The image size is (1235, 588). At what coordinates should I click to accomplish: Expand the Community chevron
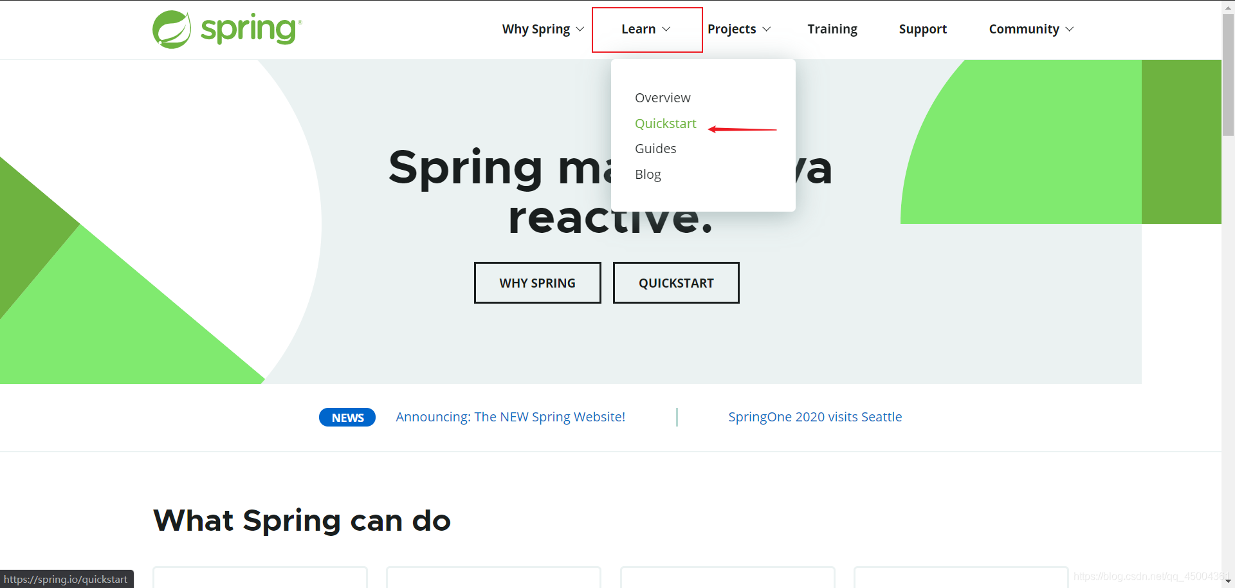1070,30
